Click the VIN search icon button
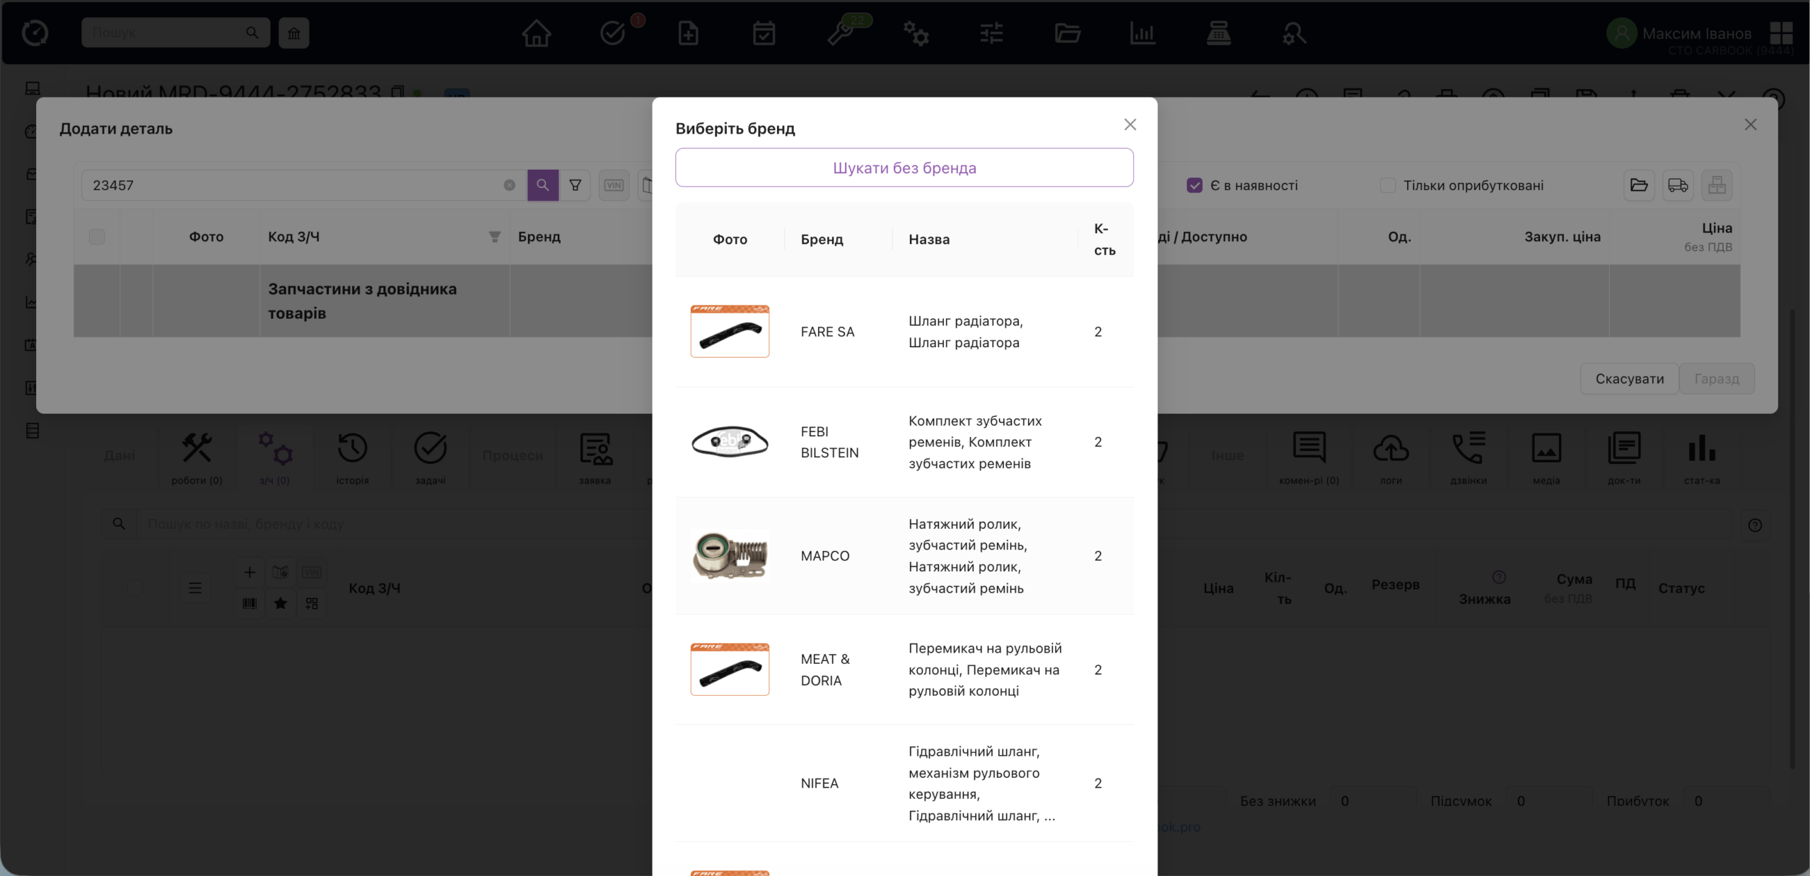 [x=614, y=185]
